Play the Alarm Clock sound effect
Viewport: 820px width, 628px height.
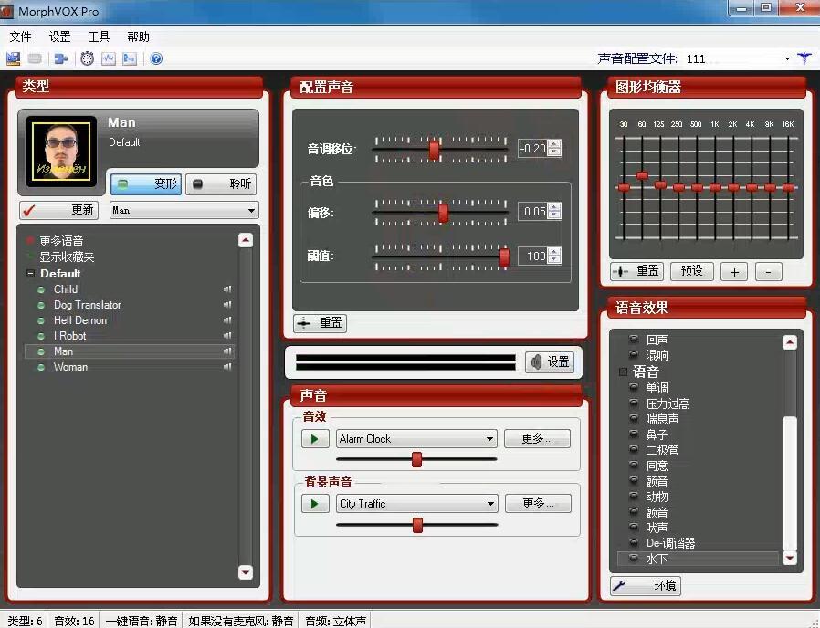315,439
